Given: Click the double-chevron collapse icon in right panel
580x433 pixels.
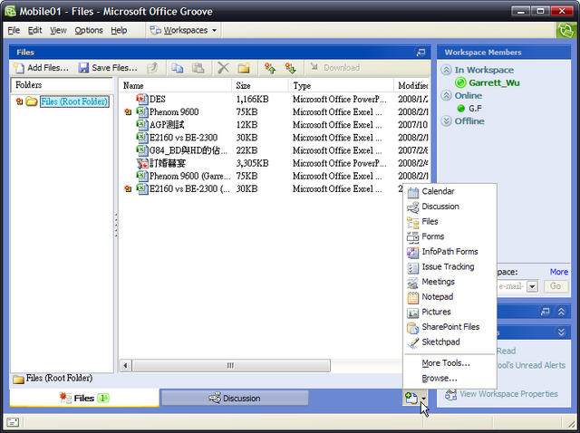Looking at the screenshot, I should click(561, 312).
